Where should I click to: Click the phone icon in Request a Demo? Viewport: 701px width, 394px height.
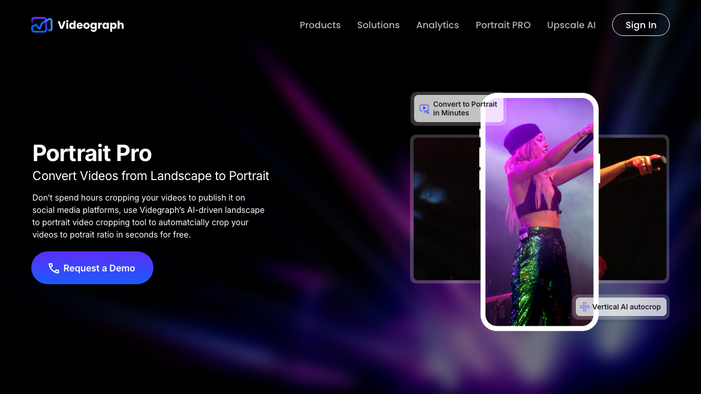point(54,268)
